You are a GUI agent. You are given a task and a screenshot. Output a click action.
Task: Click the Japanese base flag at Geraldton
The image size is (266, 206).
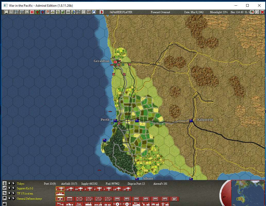coord(115,62)
